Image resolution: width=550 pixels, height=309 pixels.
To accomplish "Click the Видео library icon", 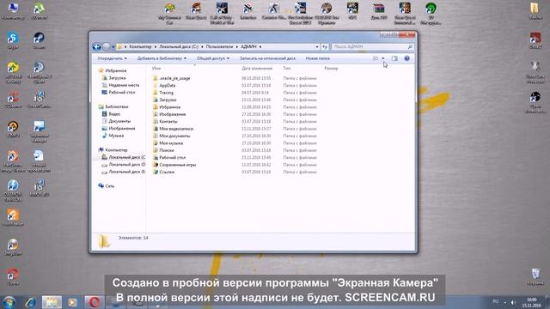I will coord(105,114).
